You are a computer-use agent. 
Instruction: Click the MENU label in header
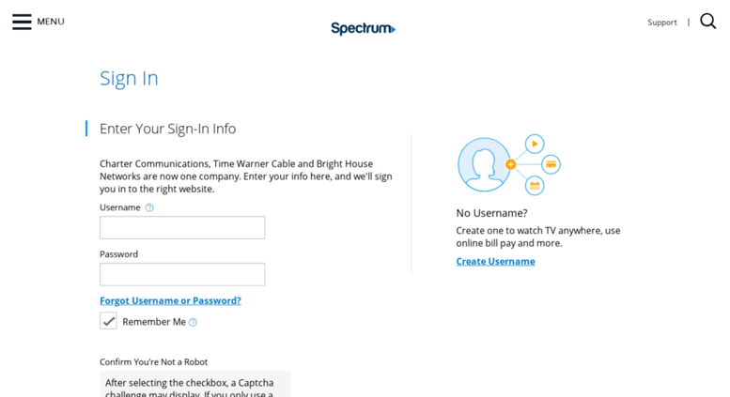click(x=51, y=22)
